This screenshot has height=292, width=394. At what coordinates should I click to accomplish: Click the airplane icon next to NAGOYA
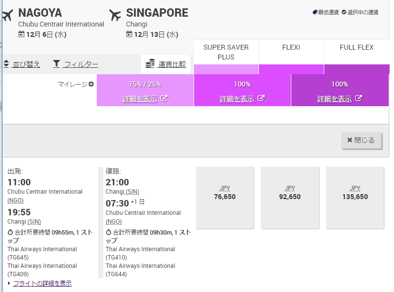tap(7, 15)
